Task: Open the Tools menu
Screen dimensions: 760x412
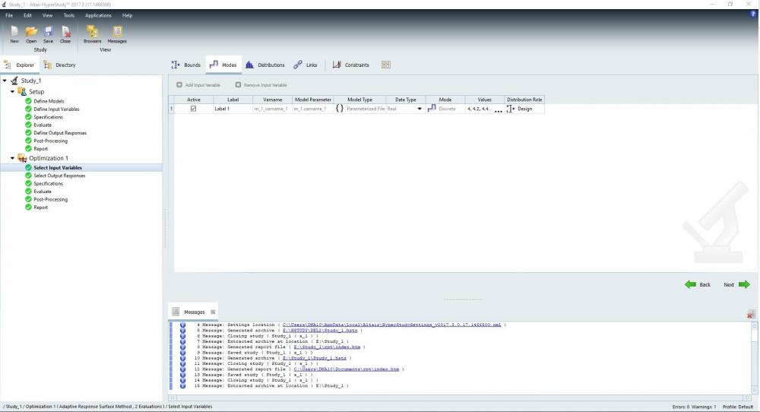Action: point(69,15)
